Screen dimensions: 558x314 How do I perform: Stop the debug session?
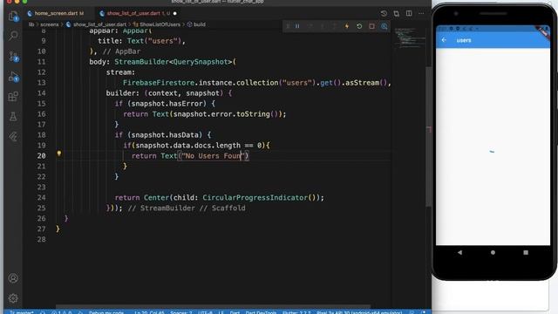tap(372, 26)
